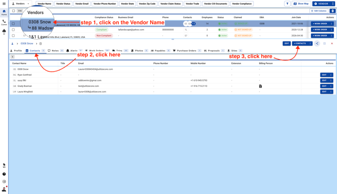Switch to the Purchase Orders tab
Image resolution: width=337 pixels, height=194 pixels.
tap(187, 51)
